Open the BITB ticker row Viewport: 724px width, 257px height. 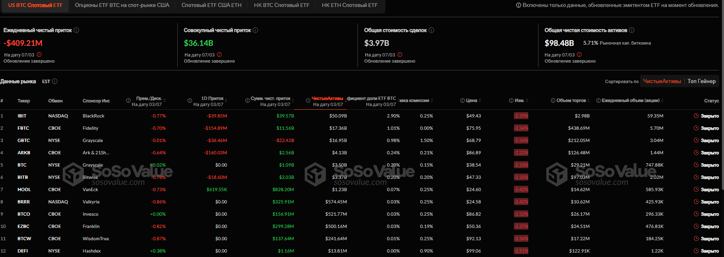(x=360, y=177)
